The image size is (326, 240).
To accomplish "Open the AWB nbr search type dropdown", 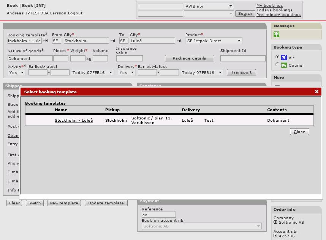I will (x=209, y=6).
